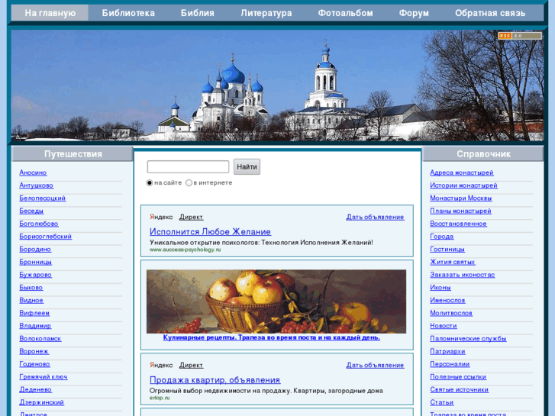Image resolution: width=555 pixels, height=416 pixels.
Task: Open the Бронницы link
Action: pos(35,262)
